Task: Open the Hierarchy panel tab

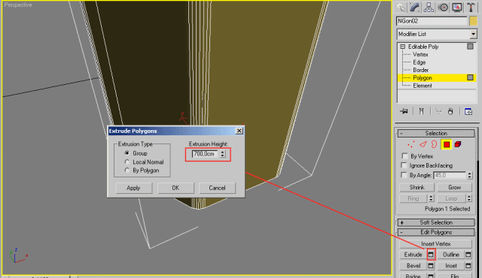Action: [429, 8]
